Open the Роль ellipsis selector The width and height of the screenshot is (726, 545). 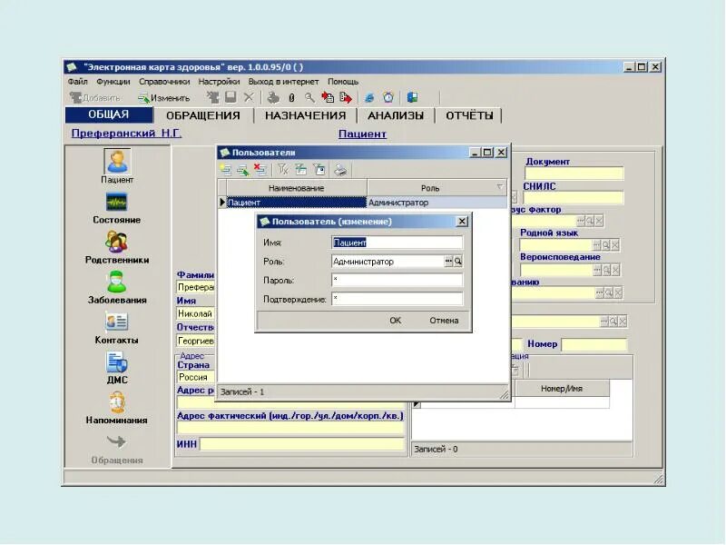[x=448, y=262]
